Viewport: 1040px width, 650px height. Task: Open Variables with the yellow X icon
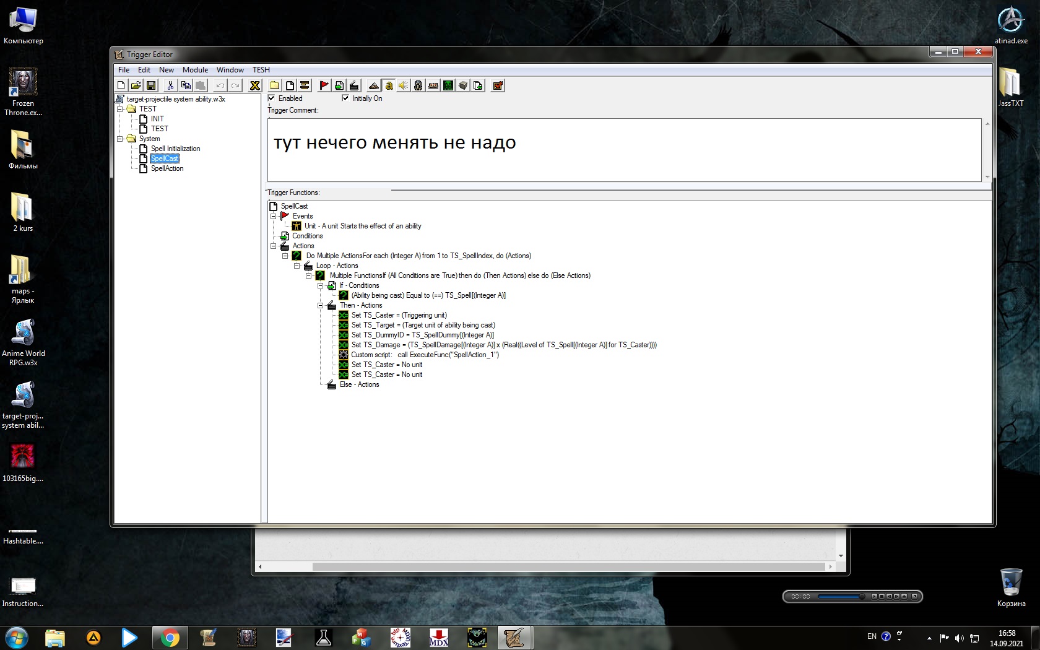click(x=254, y=85)
